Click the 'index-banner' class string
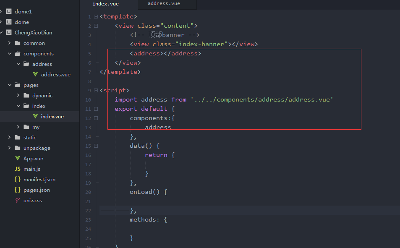Screen dimensions: 400x248 click(201, 44)
